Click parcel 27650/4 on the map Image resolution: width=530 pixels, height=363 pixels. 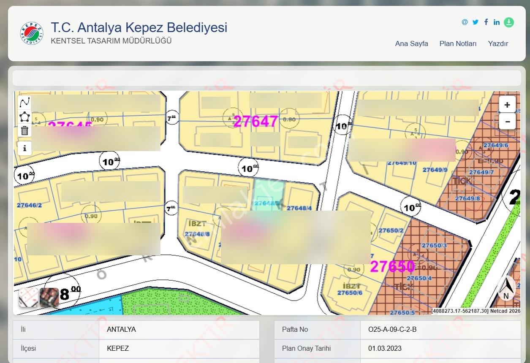point(419,278)
